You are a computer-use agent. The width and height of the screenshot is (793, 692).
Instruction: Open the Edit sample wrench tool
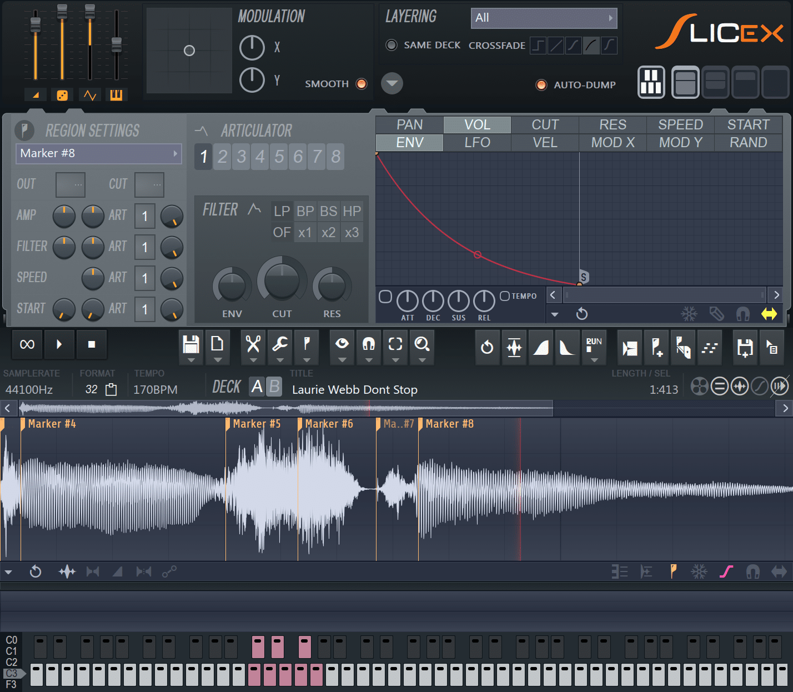coord(279,344)
